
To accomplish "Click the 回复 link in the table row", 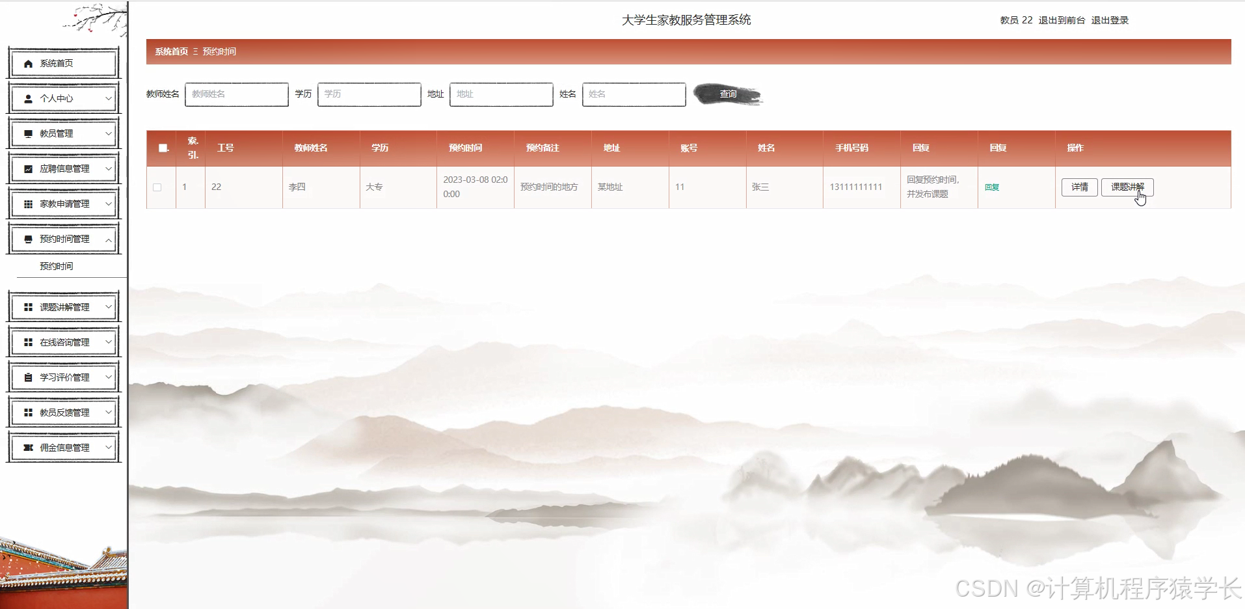I will coord(992,187).
